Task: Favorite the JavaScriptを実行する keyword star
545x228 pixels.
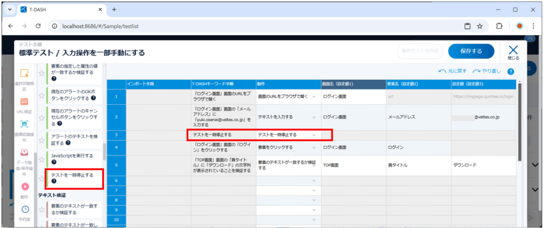Action: tap(41, 159)
